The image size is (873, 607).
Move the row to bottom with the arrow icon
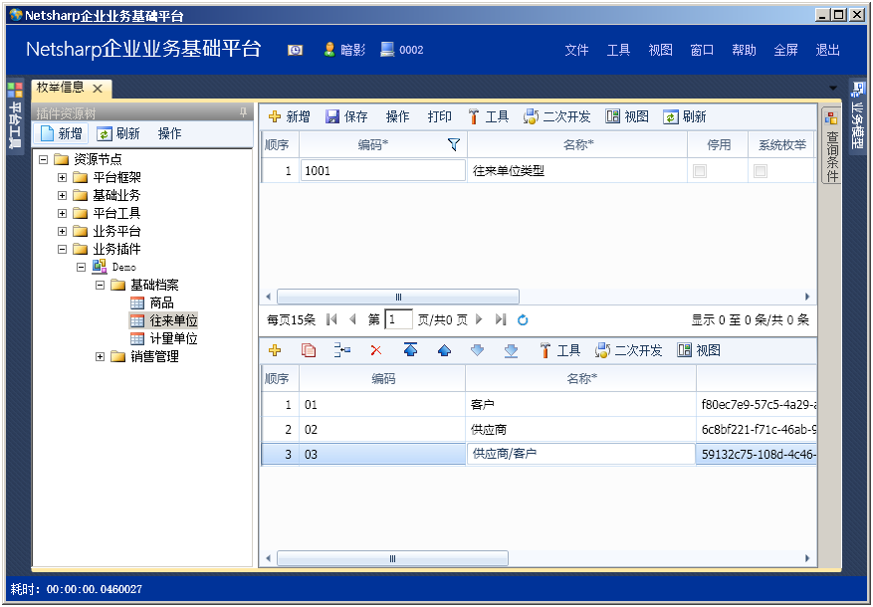[511, 350]
